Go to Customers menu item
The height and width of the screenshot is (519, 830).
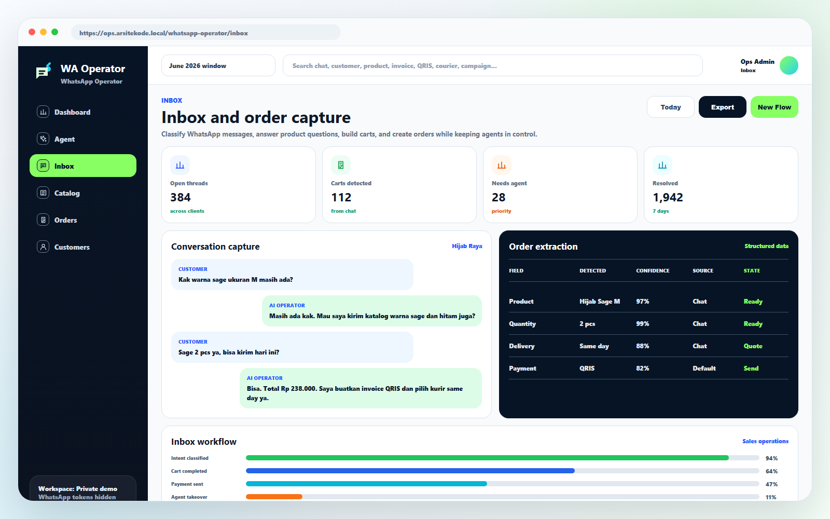[83, 247]
